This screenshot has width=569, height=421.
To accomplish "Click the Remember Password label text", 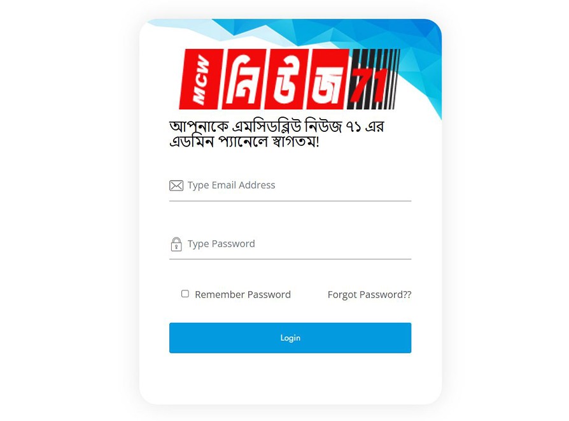I will 242,295.
